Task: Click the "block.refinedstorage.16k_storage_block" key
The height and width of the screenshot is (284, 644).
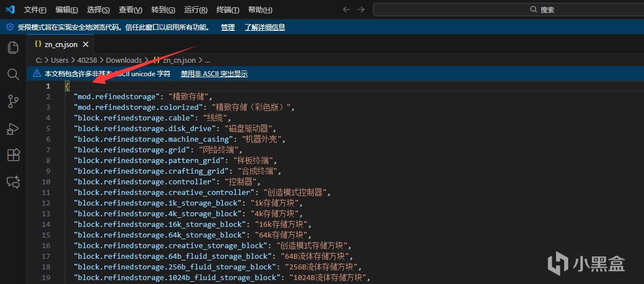Action: click(x=158, y=225)
